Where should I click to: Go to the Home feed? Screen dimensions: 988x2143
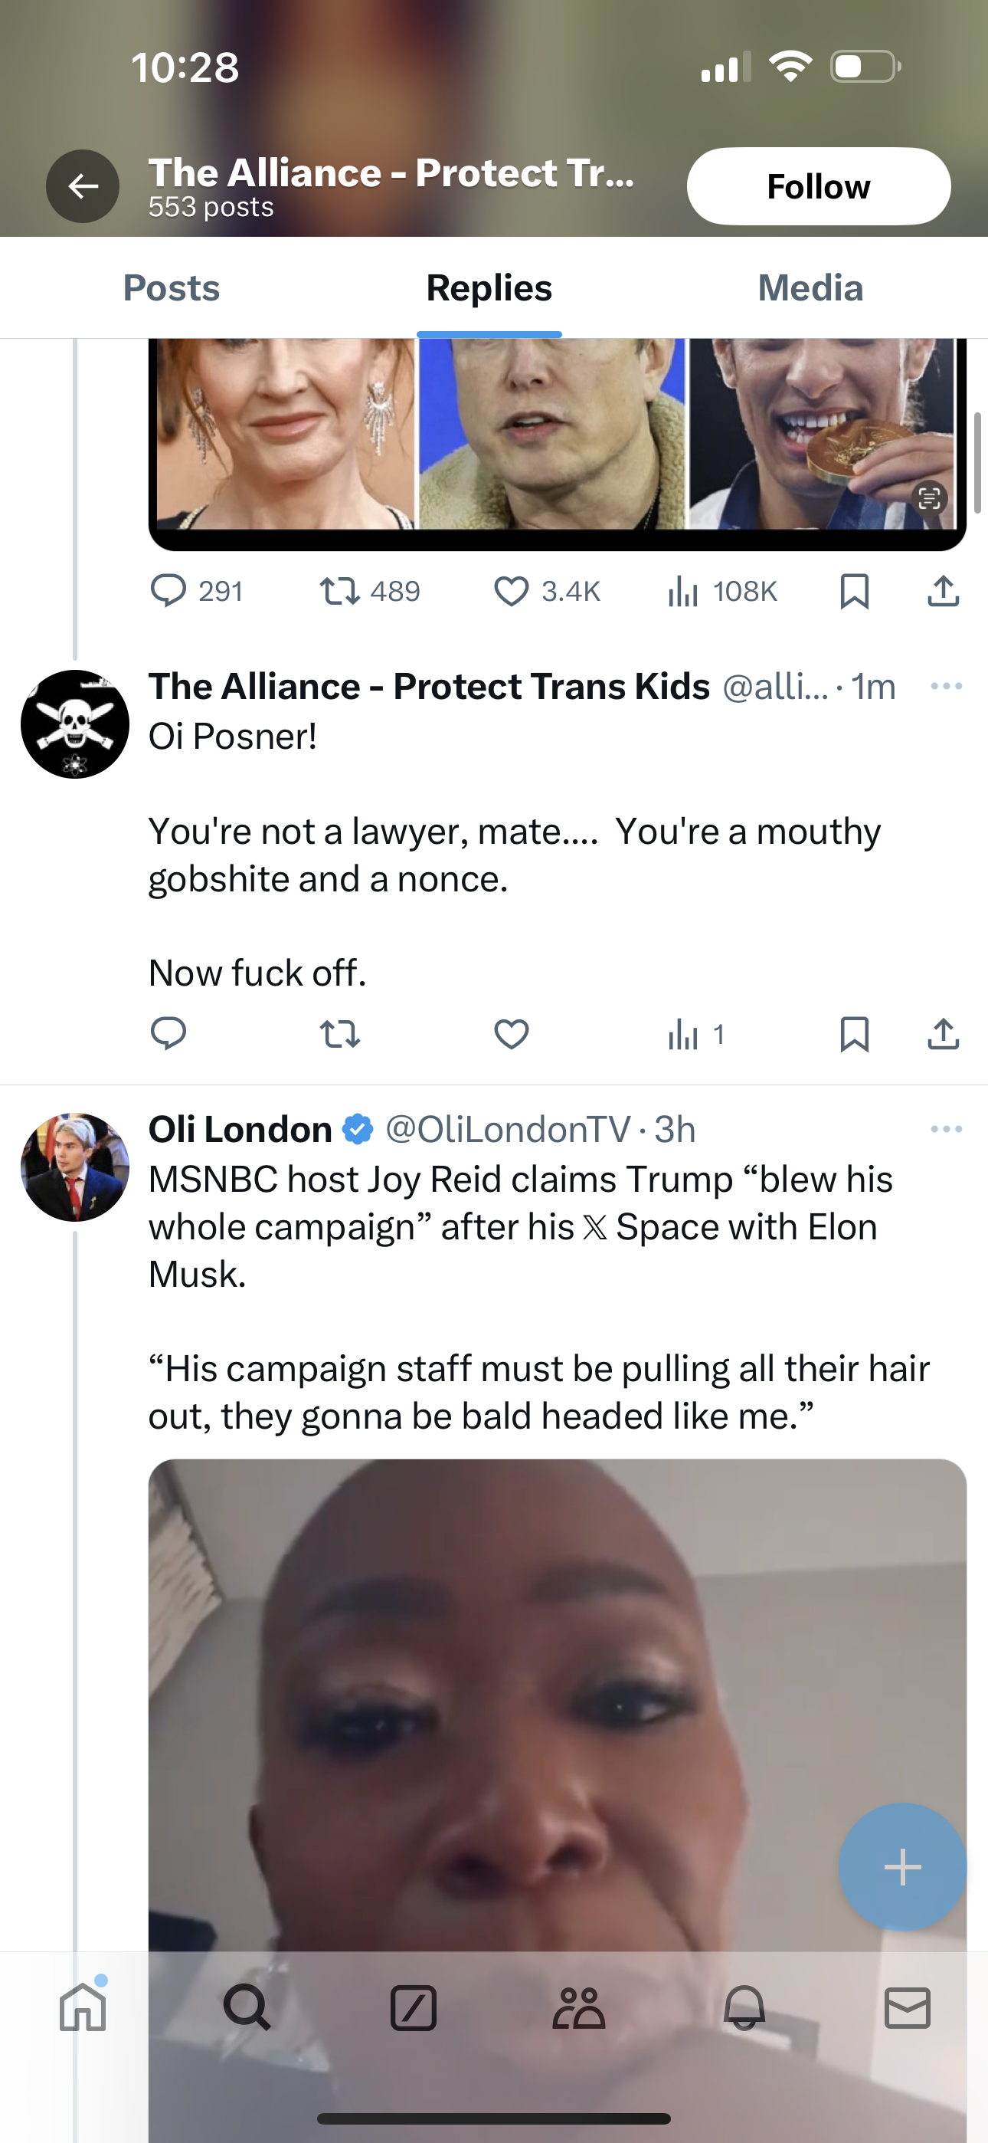pos(83,2008)
